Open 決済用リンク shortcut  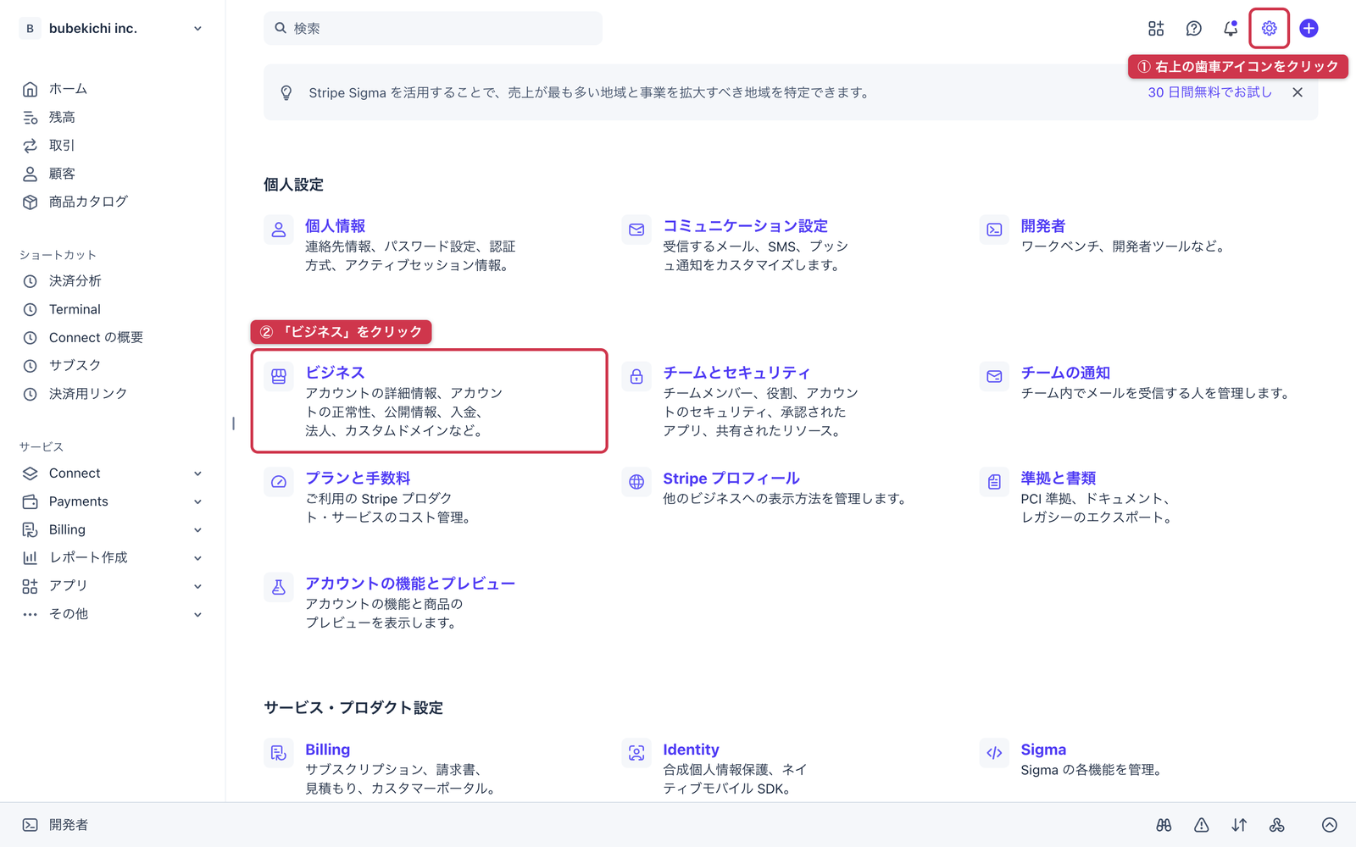[x=88, y=394]
